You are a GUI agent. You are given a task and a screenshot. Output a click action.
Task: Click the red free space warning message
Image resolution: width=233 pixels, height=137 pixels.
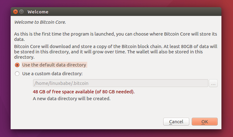pyautogui.click(x=84, y=92)
